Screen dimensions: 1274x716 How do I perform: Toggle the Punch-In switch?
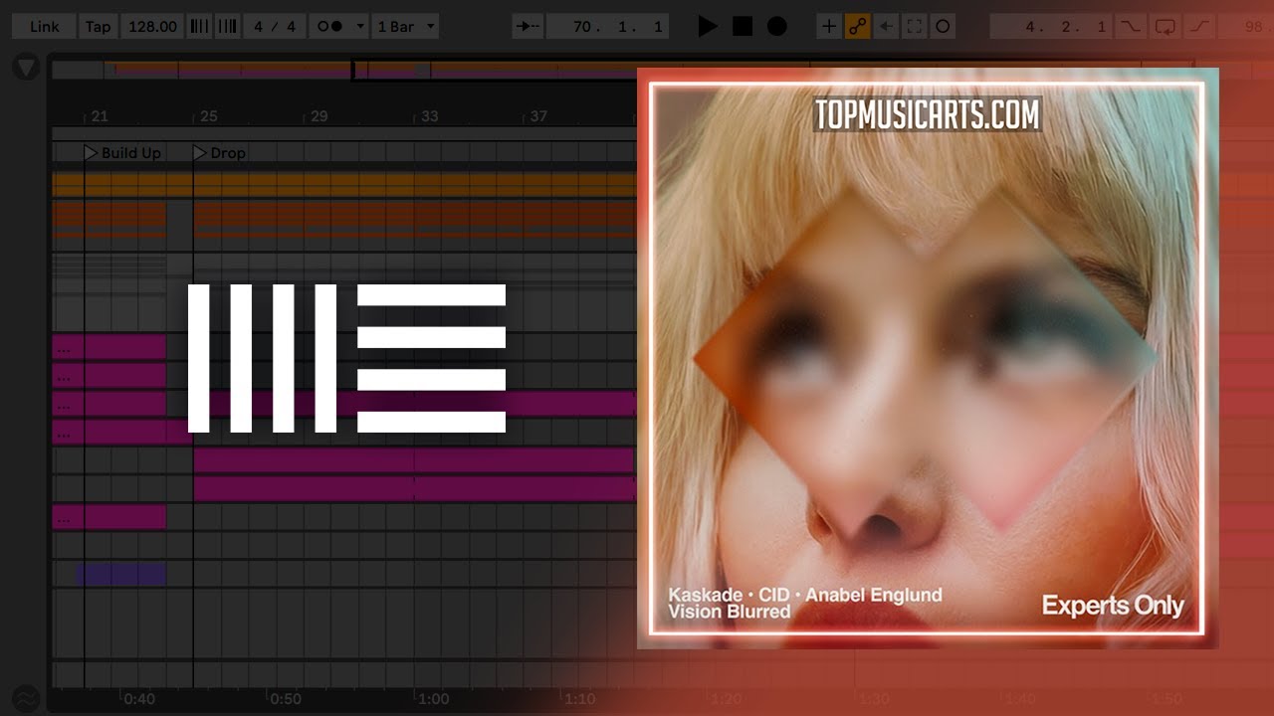[1130, 27]
